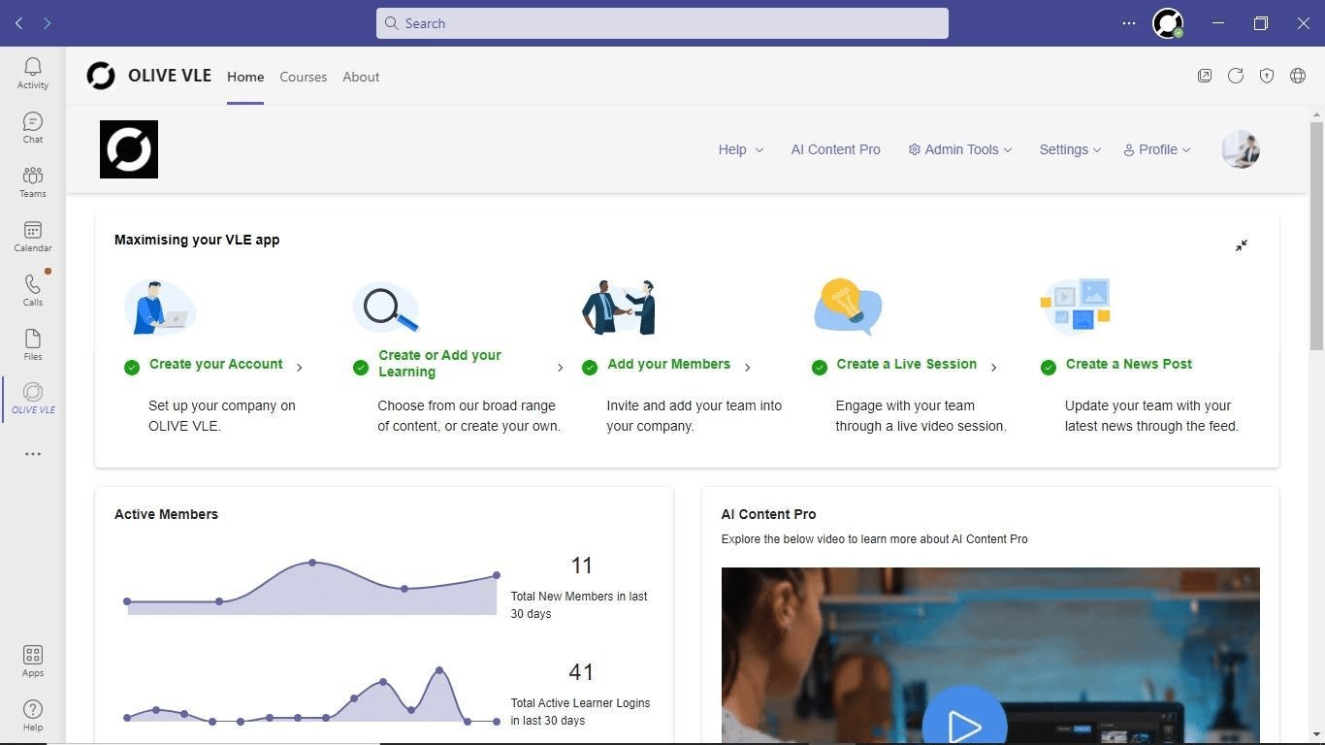This screenshot has height=745, width=1325.
Task: Click the active learner logins count 41
Action: (581, 672)
